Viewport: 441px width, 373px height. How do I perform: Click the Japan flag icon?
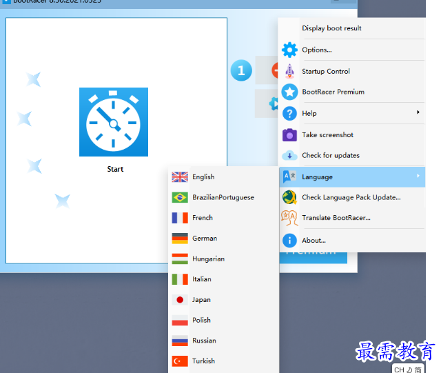pos(180,300)
